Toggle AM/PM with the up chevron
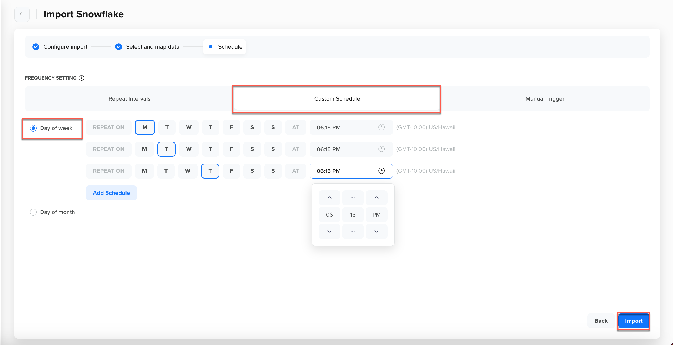Screen dimensions: 673x345 (x=376, y=198)
